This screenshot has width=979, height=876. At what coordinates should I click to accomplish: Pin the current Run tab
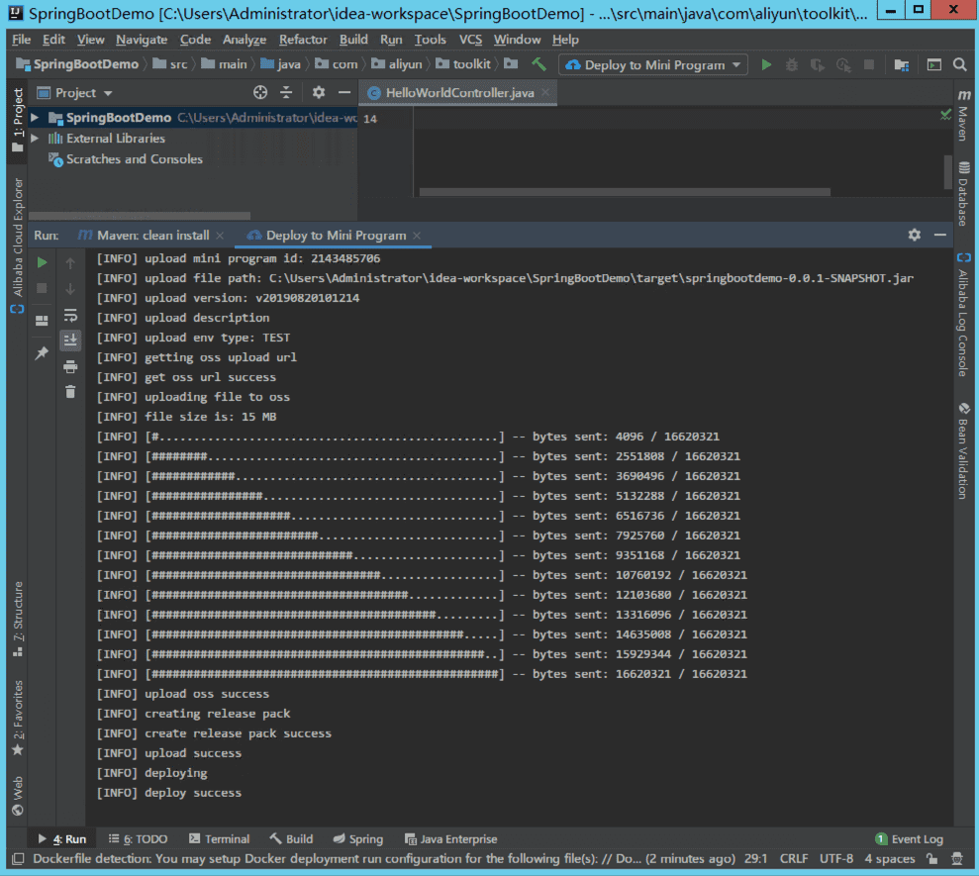[x=42, y=353]
